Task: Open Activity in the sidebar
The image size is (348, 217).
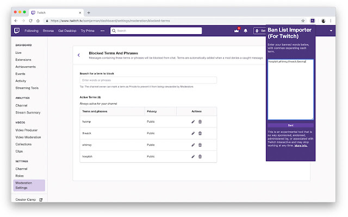Action: point(21,81)
